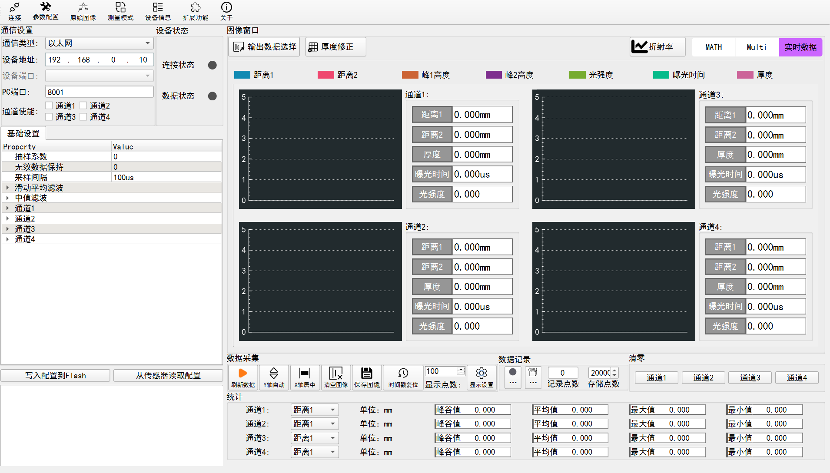Image resolution: width=830 pixels, height=473 pixels.
Task: Click the 输出数据选择 button
Action: pyautogui.click(x=264, y=46)
